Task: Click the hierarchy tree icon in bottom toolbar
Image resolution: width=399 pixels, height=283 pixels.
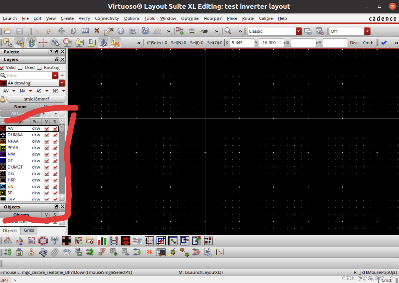Action: 8,241
